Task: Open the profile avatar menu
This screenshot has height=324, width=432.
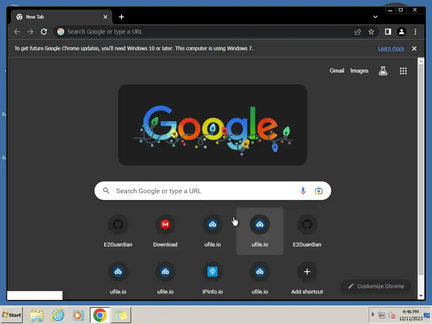Action: (402, 32)
